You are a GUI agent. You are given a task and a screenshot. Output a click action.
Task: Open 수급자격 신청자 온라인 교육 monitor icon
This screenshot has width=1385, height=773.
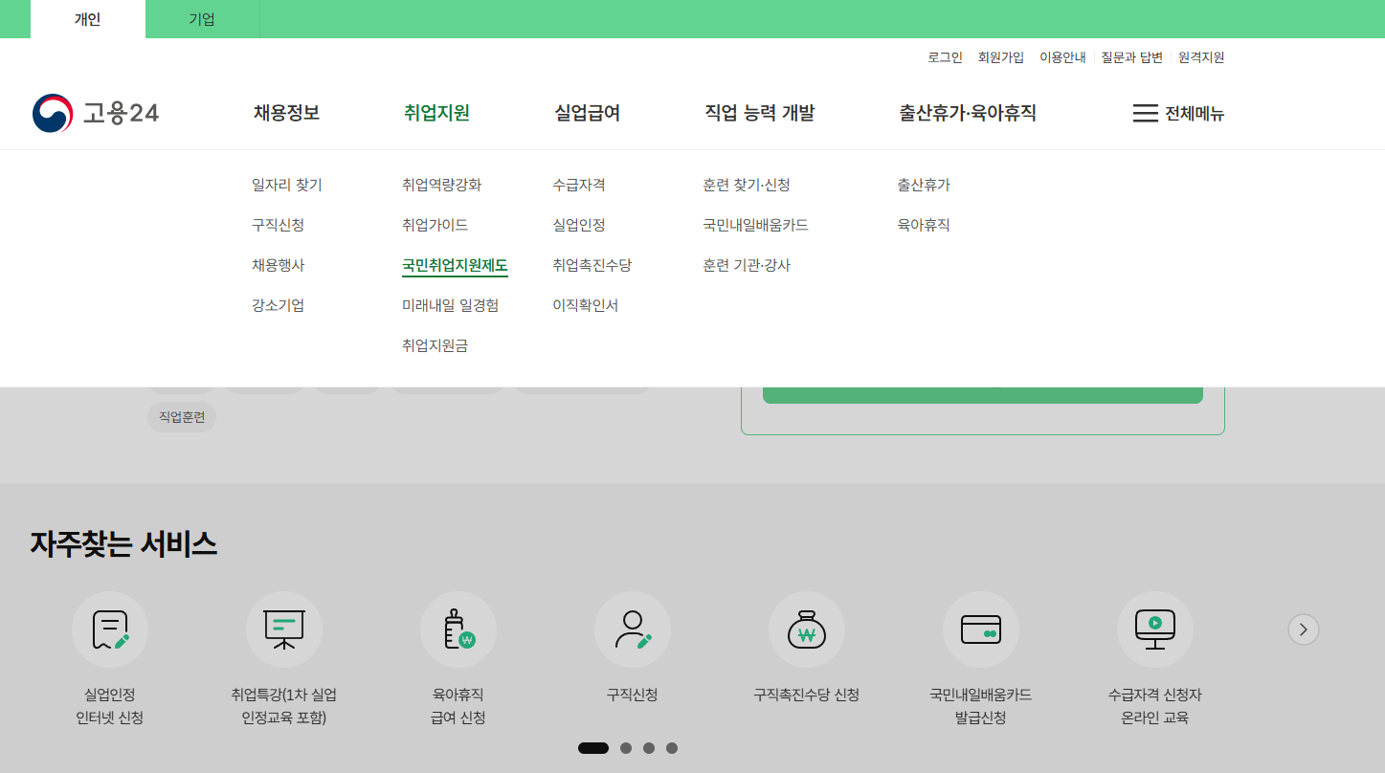point(1155,629)
